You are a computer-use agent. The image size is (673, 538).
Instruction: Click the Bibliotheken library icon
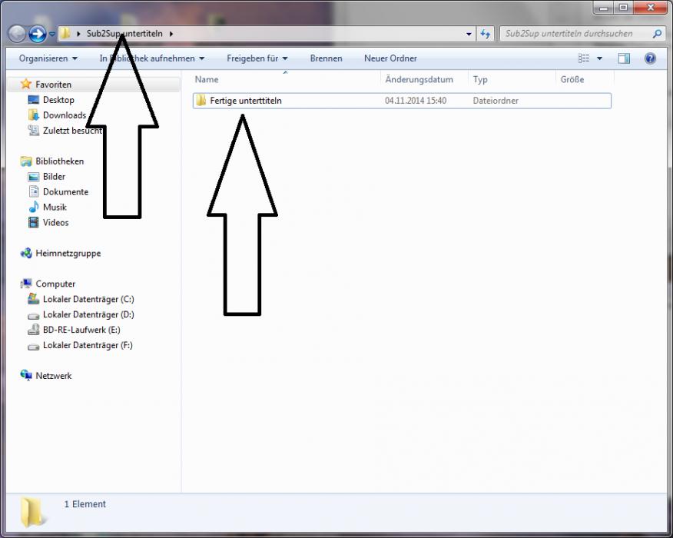(x=26, y=161)
